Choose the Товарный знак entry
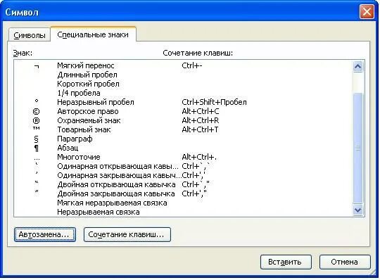 (x=183, y=129)
